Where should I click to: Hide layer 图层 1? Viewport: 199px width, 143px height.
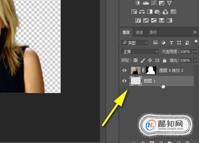(x=124, y=81)
